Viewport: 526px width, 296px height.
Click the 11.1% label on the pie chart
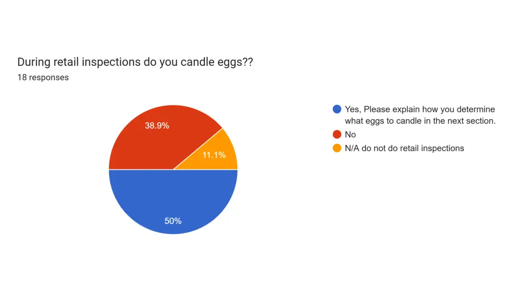(x=214, y=155)
